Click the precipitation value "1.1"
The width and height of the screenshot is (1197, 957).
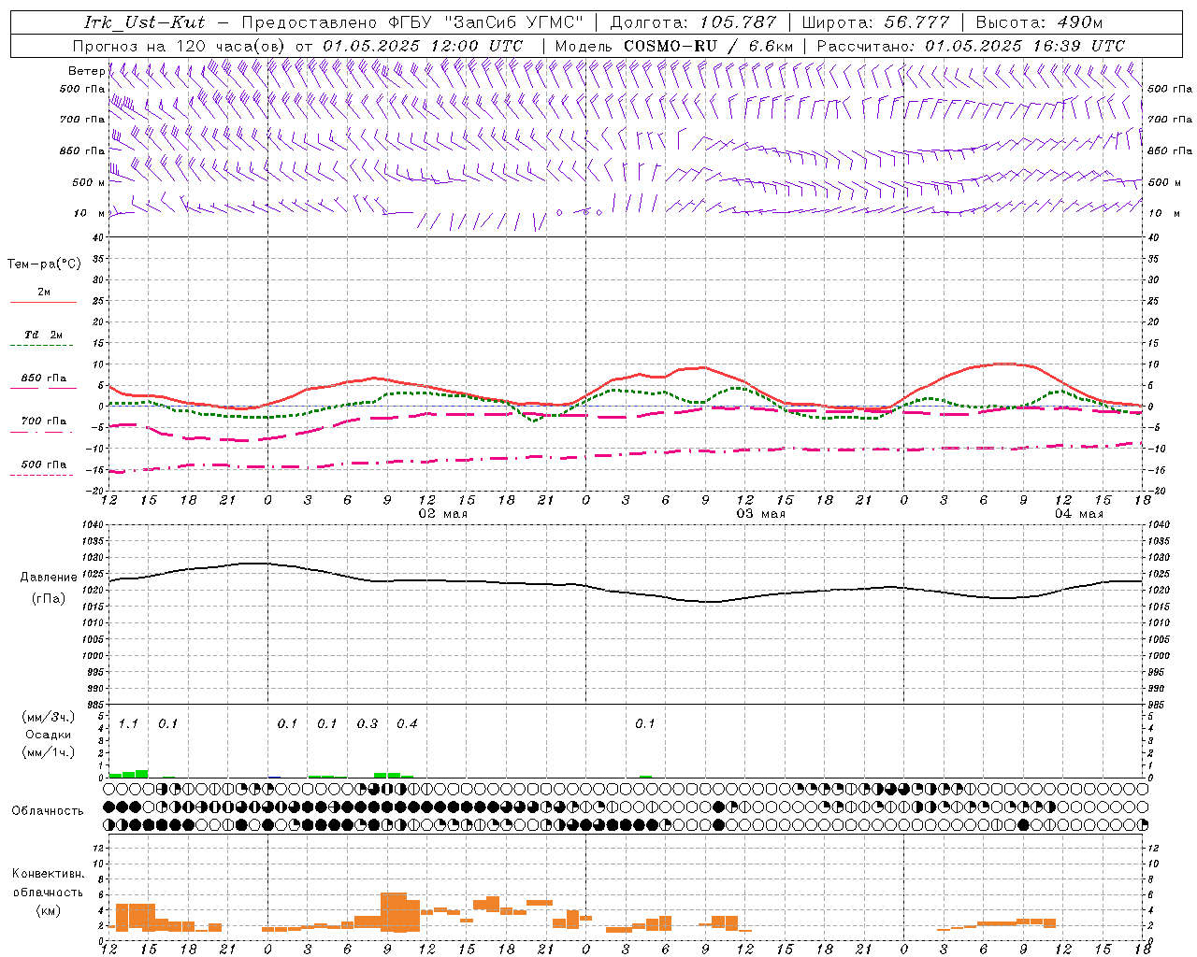[x=128, y=724]
